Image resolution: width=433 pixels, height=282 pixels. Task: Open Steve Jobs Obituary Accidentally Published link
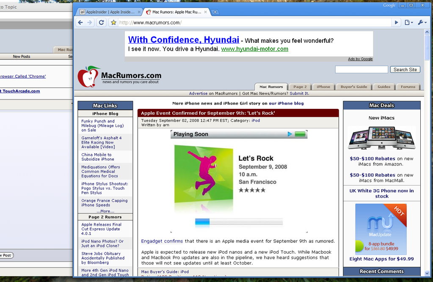103,258
